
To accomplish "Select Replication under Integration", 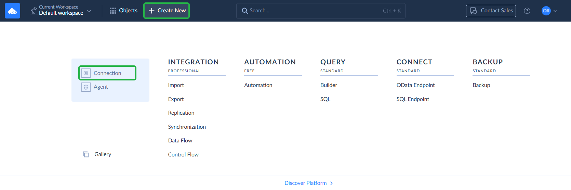I will 181,113.
